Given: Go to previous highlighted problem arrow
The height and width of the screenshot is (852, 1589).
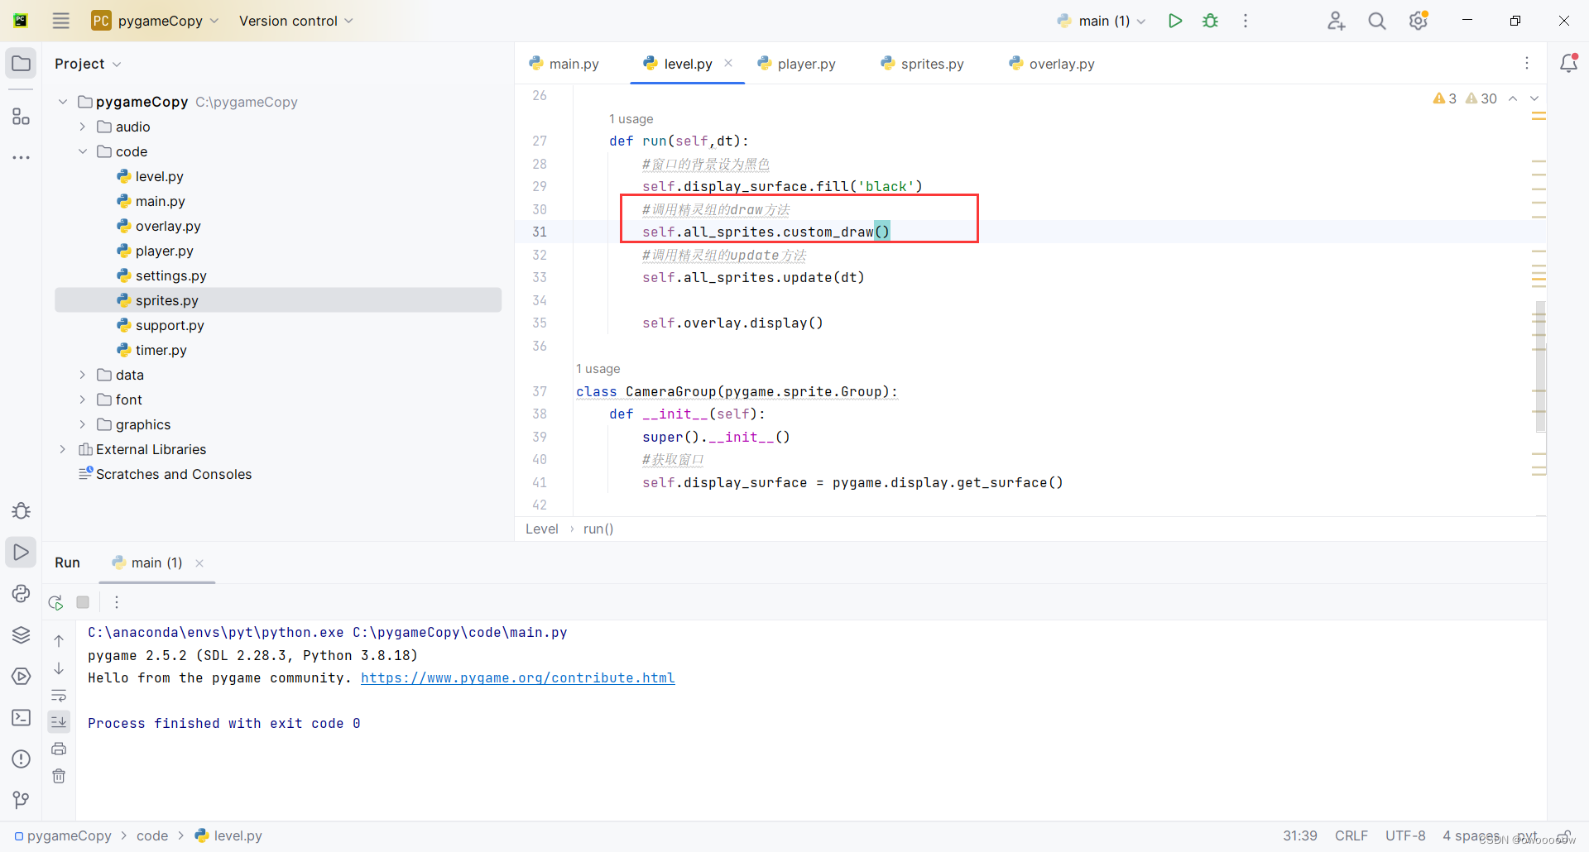Looking at the screenshot, I should [x=1513, y=98].
